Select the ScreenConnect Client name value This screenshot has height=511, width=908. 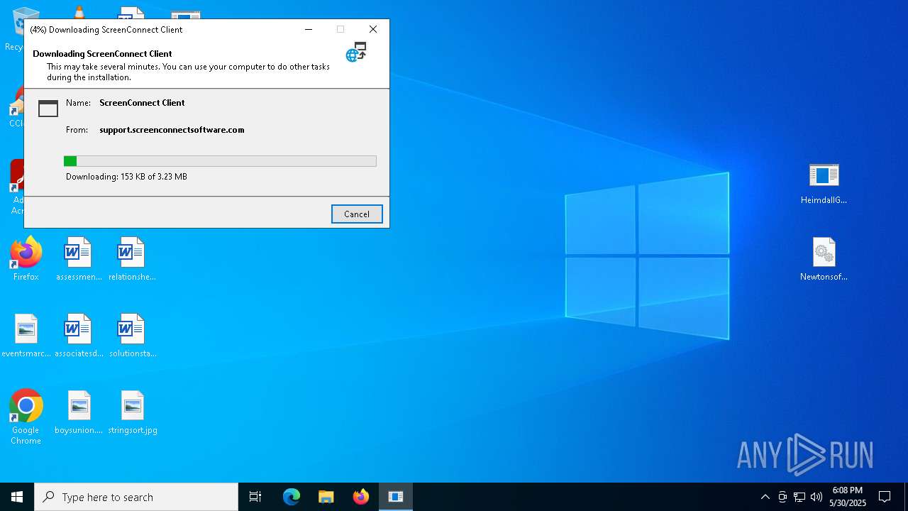click(x=142, y=103)
